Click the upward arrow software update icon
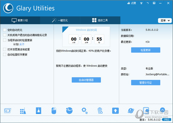Image resolution: width=173 pixels, height=123 pixels. click(x=115, y=111)
